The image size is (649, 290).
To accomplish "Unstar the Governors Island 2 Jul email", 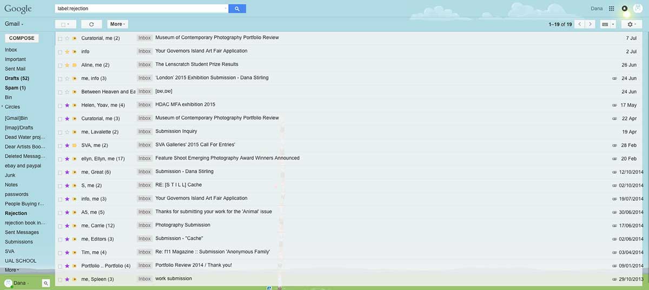I will coord(67,52).
